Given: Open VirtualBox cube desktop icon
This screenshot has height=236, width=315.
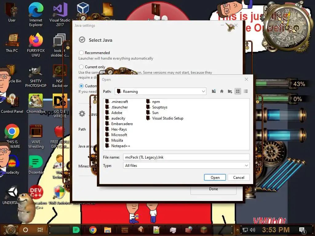Looking at the screenshot, I should coord(83,8).
